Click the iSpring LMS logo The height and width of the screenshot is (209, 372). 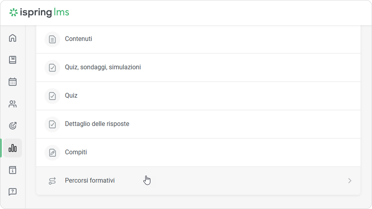[39, 13]
